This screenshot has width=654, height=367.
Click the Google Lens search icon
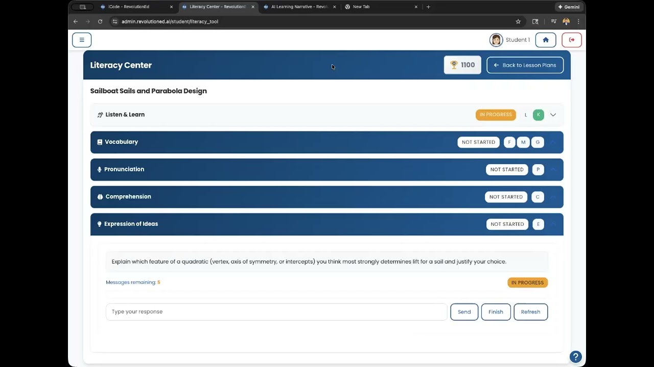pos(535,21)
